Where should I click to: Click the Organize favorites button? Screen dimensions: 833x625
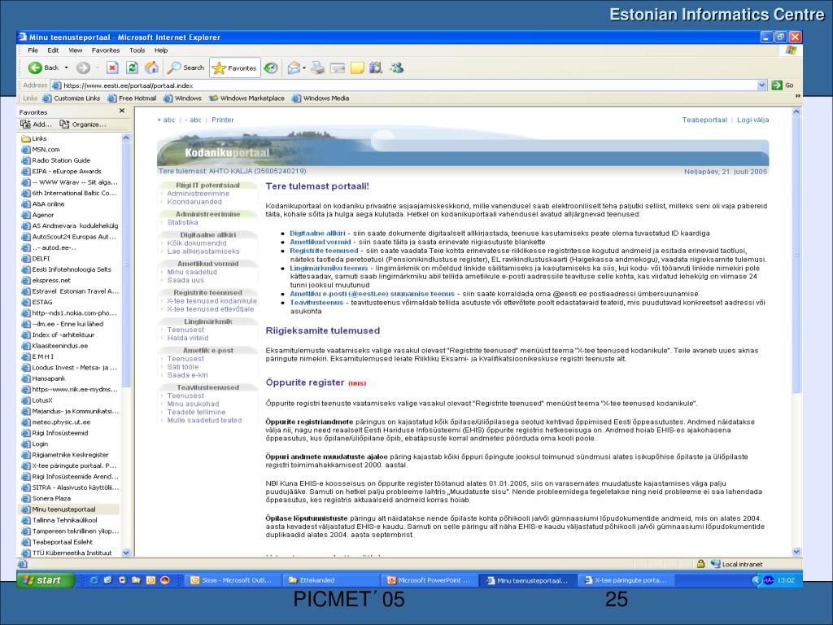pyautogui.click(x=84, y=125)
